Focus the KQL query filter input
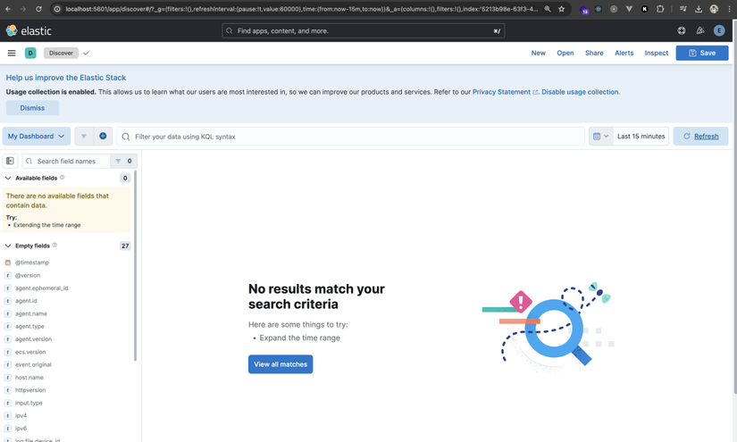Viewport: 737px width, 442px height. point(350,137)
